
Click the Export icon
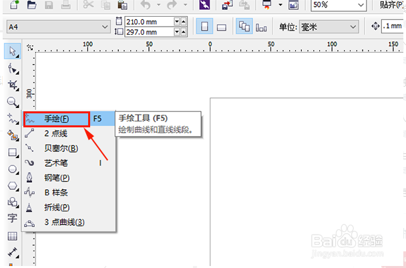(244, 5)
